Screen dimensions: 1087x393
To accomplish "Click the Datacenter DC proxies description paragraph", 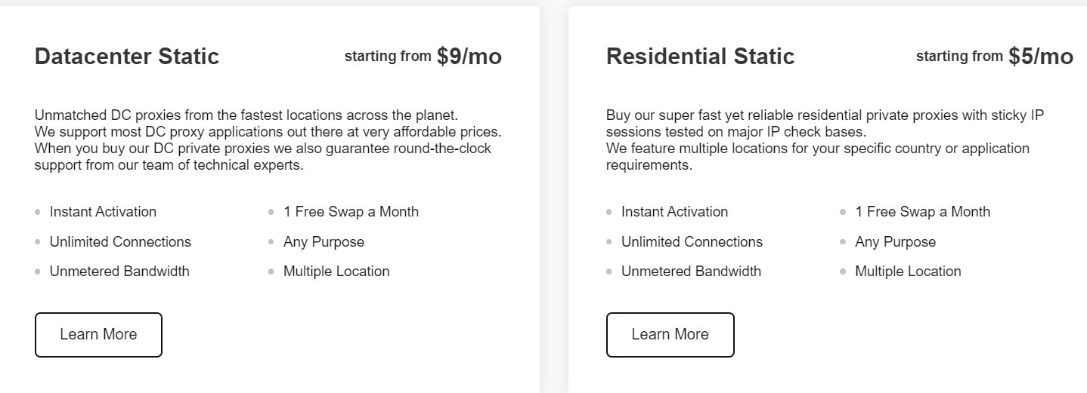I will click(x=268, y=140).
